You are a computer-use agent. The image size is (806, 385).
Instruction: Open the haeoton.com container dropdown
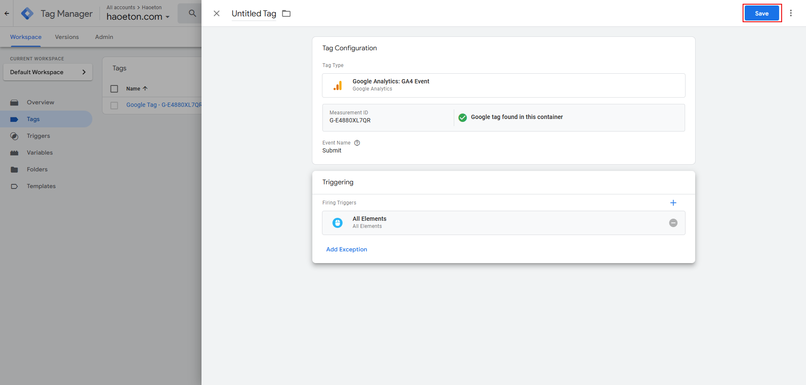click(138, 17)
